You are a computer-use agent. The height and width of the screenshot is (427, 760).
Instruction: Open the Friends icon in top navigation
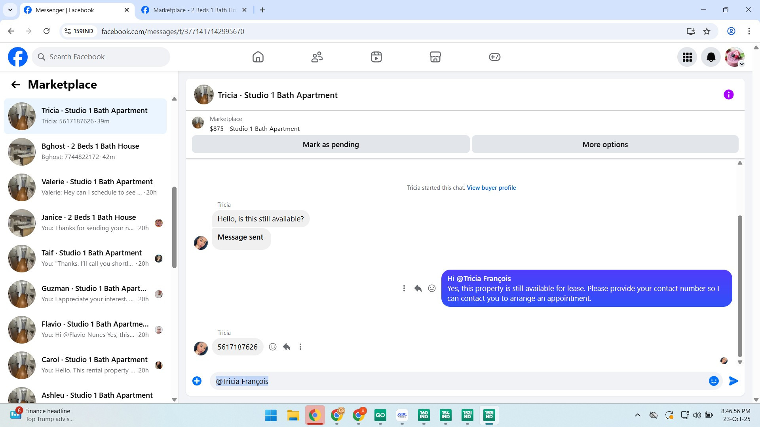tap(317, 57)
